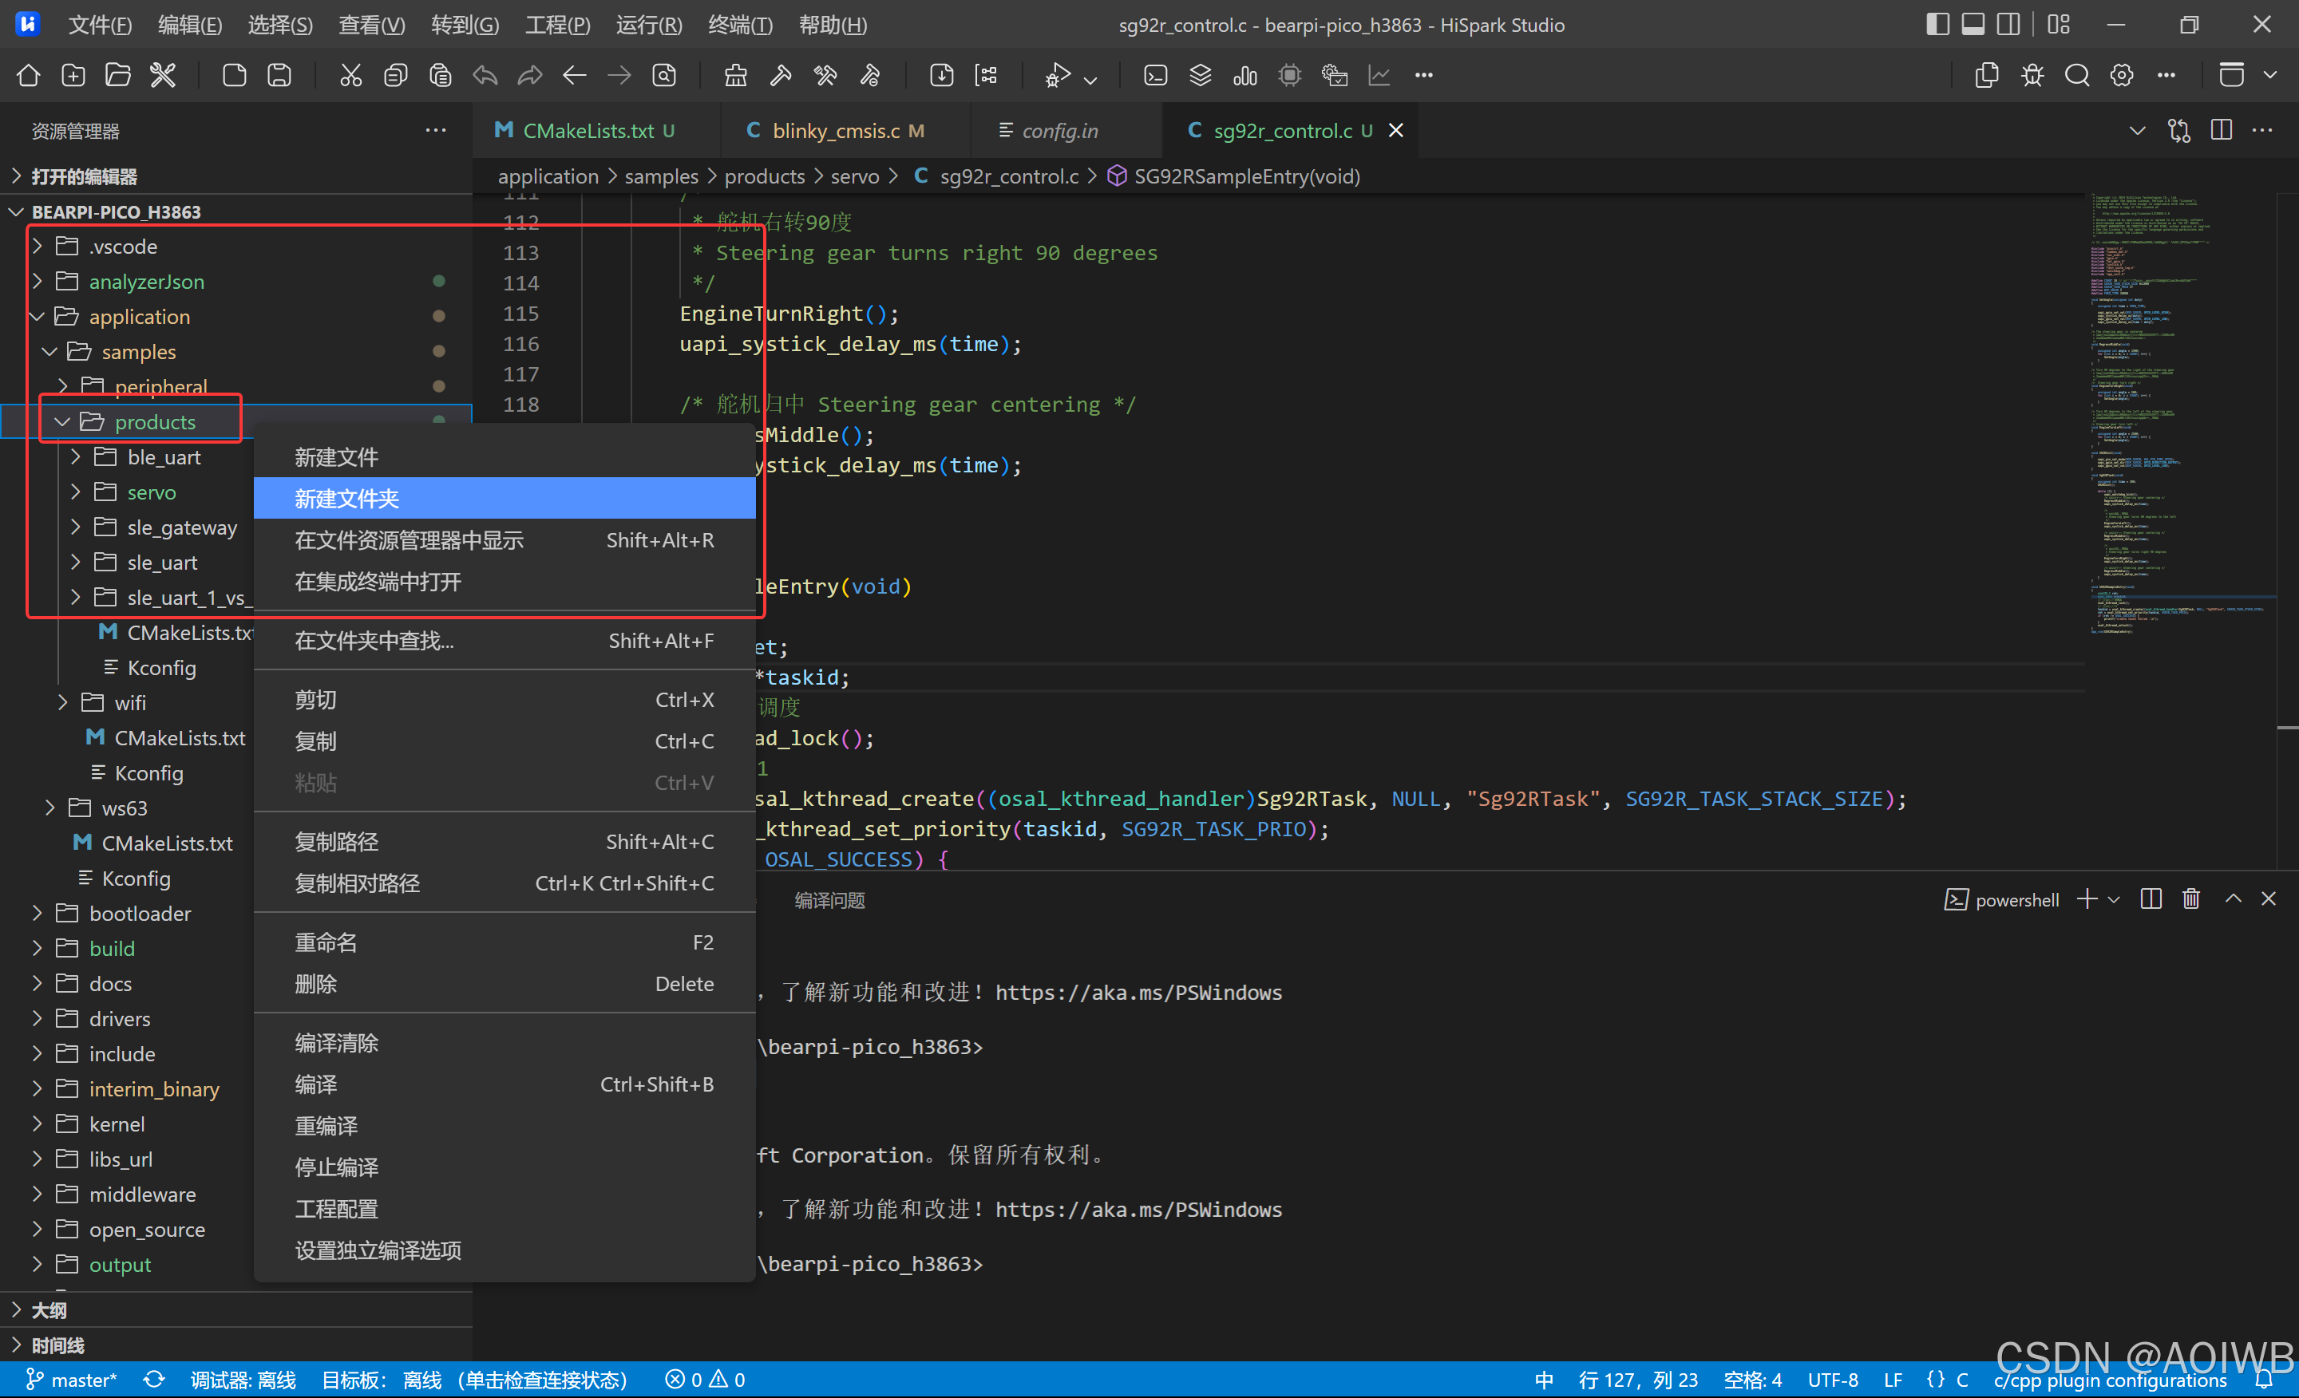
Task: Click UTF-8 encoding in status bar
Action: click(1831, 1380)
